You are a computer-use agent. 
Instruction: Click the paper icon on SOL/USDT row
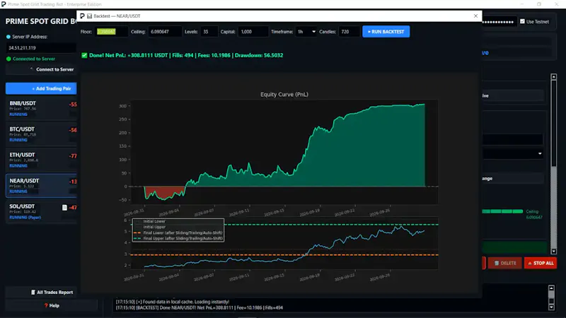pos(64,207)
